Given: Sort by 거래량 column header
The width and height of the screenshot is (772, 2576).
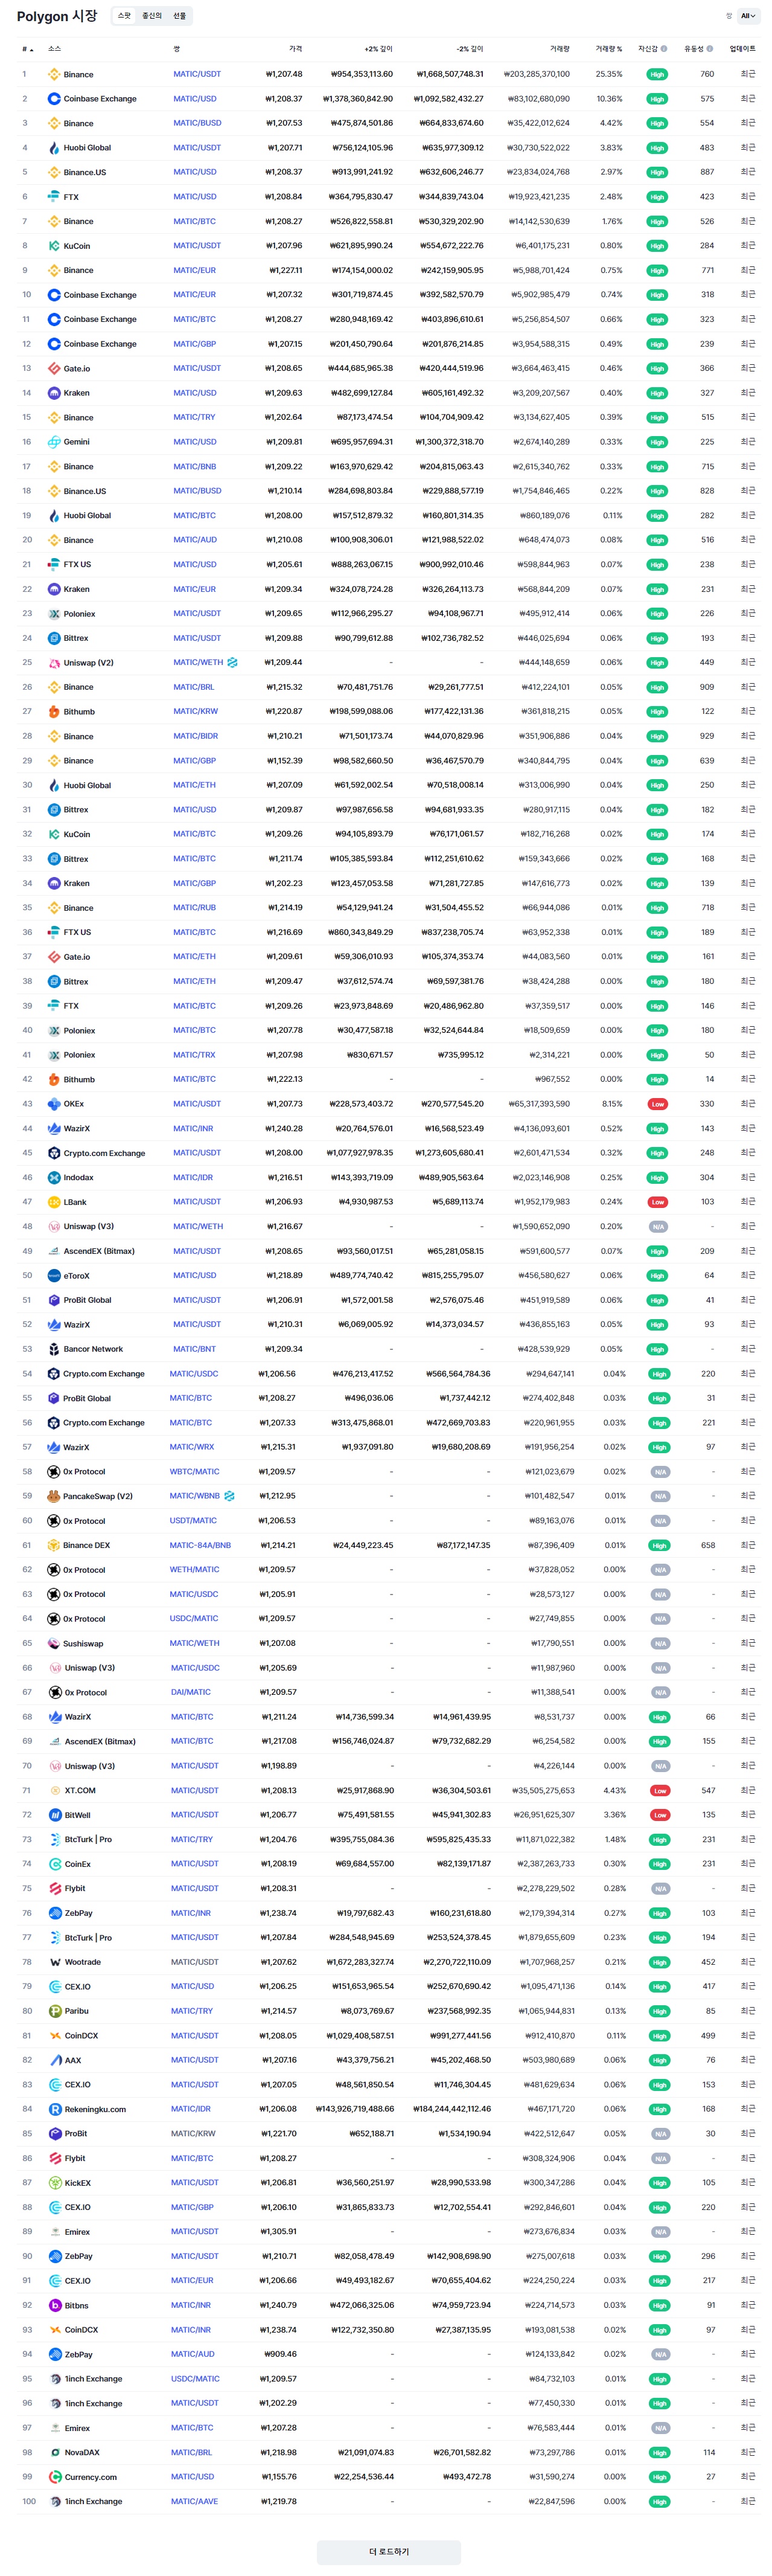Looking at the screenshot, I should pos(560,49).
